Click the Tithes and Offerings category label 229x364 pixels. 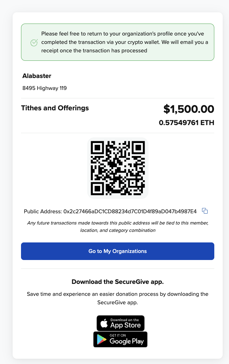(55, 108)
